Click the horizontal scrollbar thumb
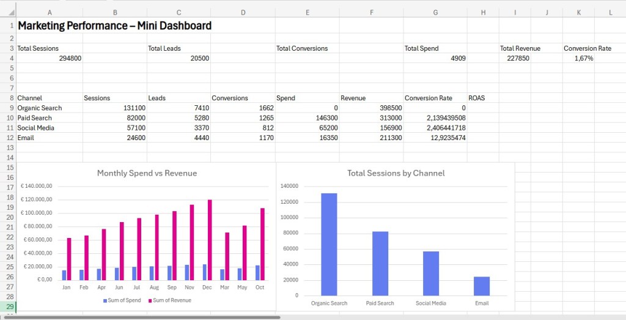The height and width of the screenshot is (320, 626). pyautogui.click(x=141, y=318)
